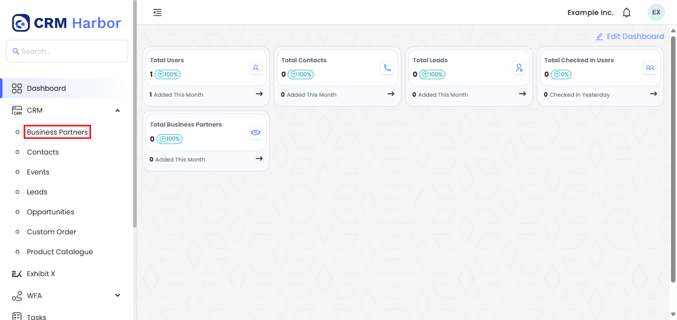Screen dimensions: 677x320
Task: Open the EX user avatar menu
Action: (x=656, y=12)
